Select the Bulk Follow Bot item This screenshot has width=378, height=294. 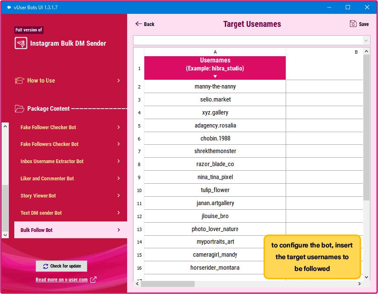tap(70, 230)
